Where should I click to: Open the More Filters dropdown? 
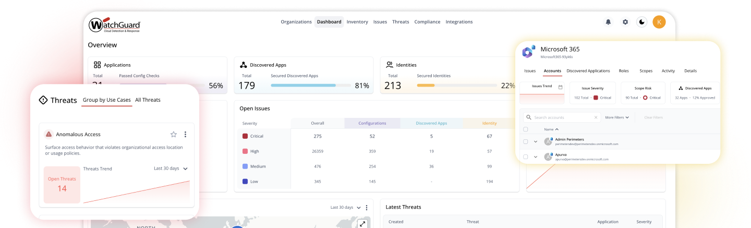pyautogui.click(x=617, y=117)
